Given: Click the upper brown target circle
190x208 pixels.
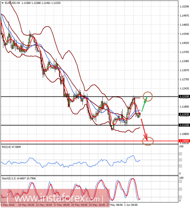Looking at the screenshot, I should pos(148,96).
